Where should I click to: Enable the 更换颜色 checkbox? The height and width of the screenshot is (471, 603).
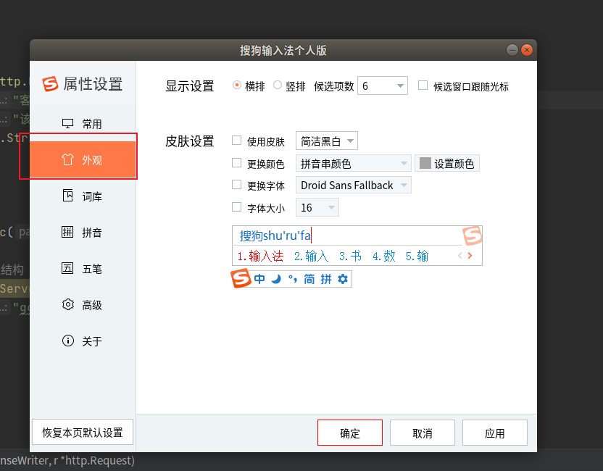(x=236, y=162)
